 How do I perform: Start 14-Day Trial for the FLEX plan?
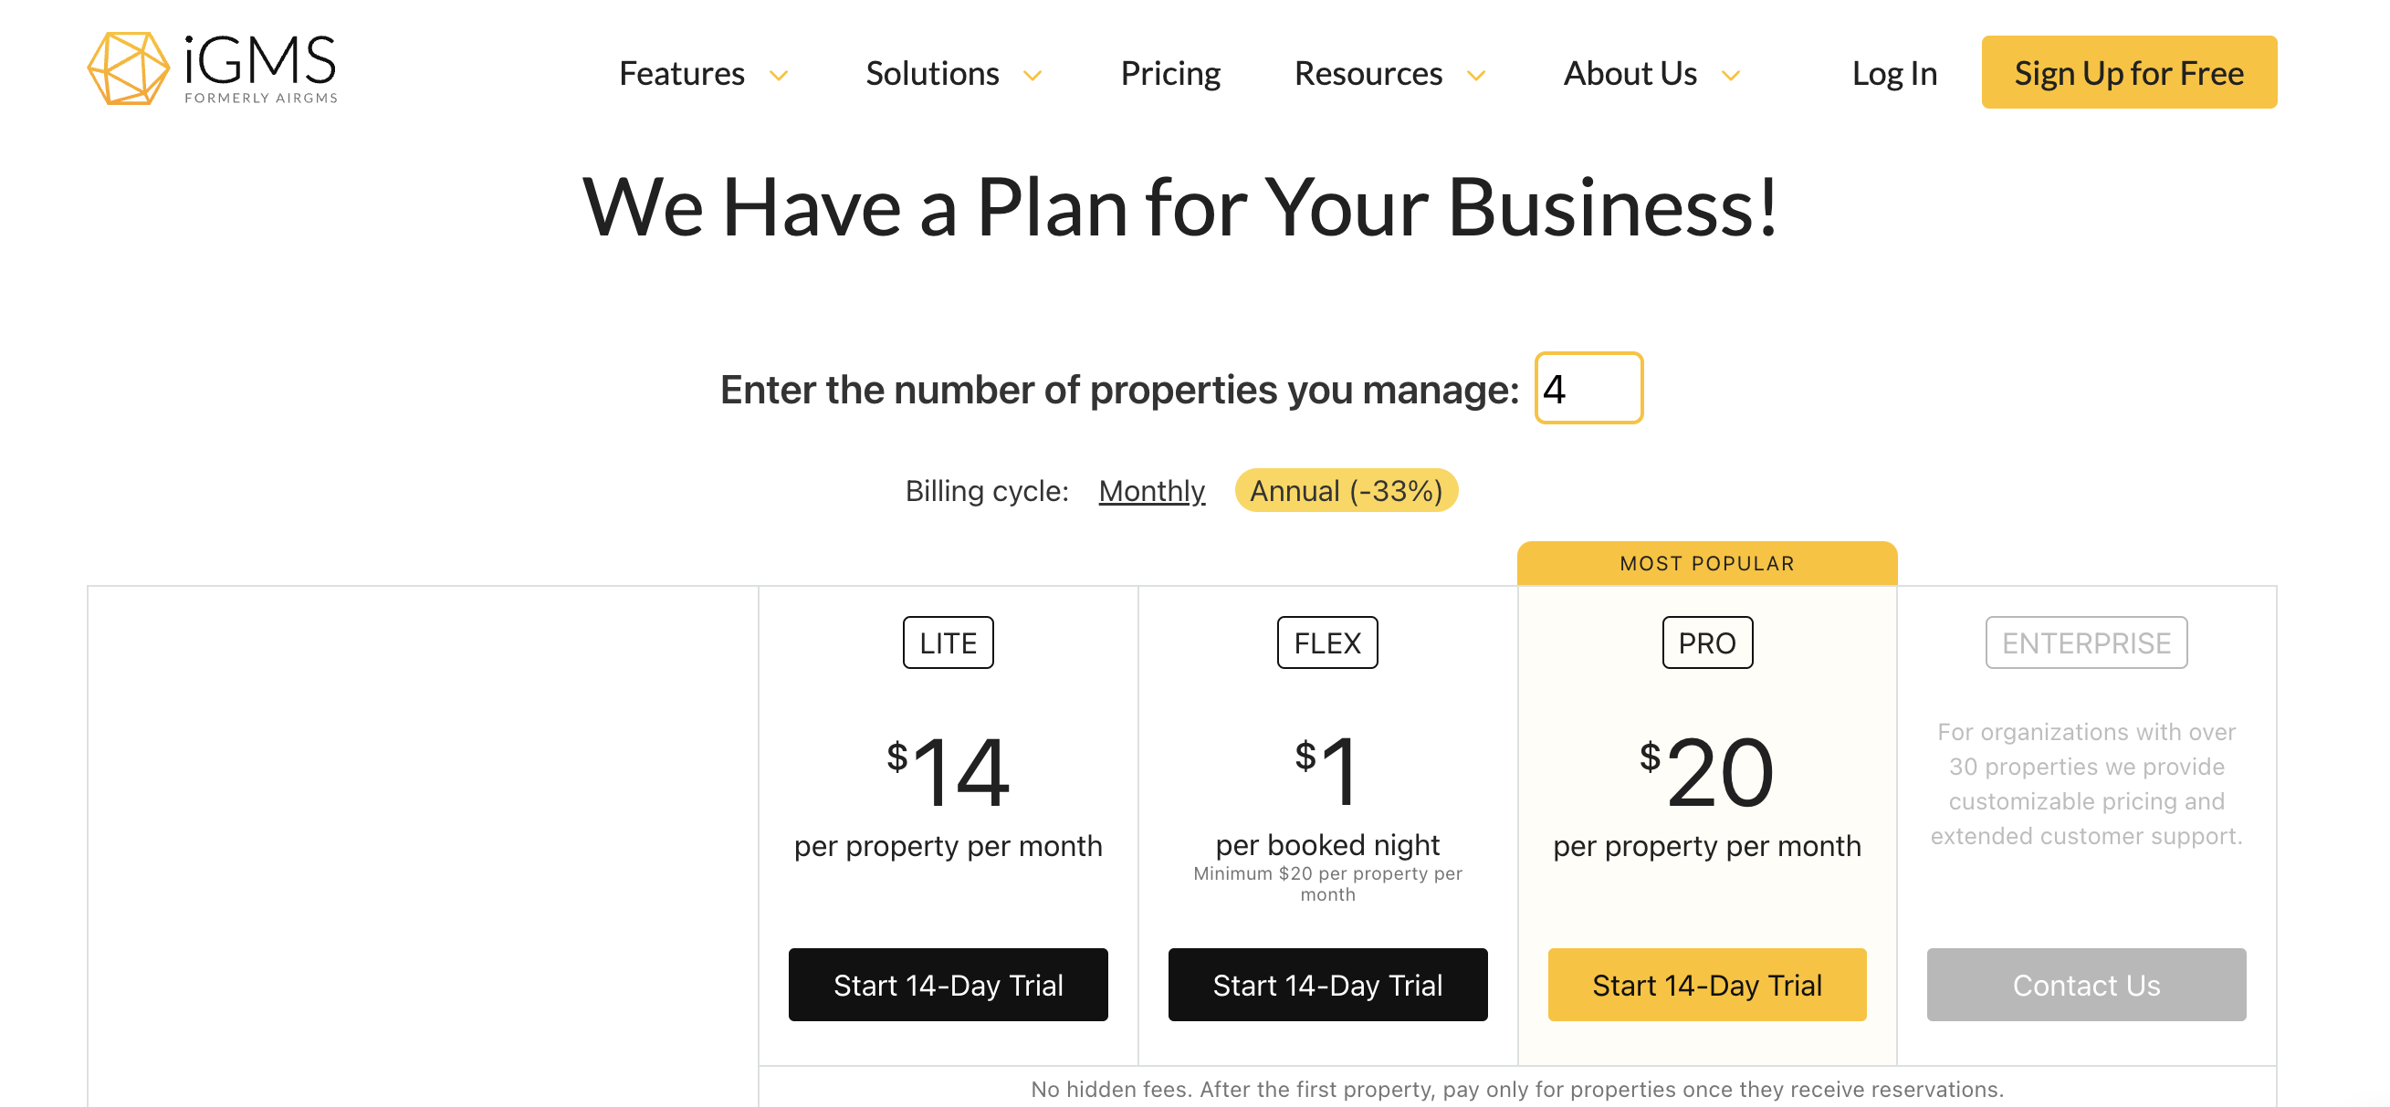click(x=1327, y=985)
